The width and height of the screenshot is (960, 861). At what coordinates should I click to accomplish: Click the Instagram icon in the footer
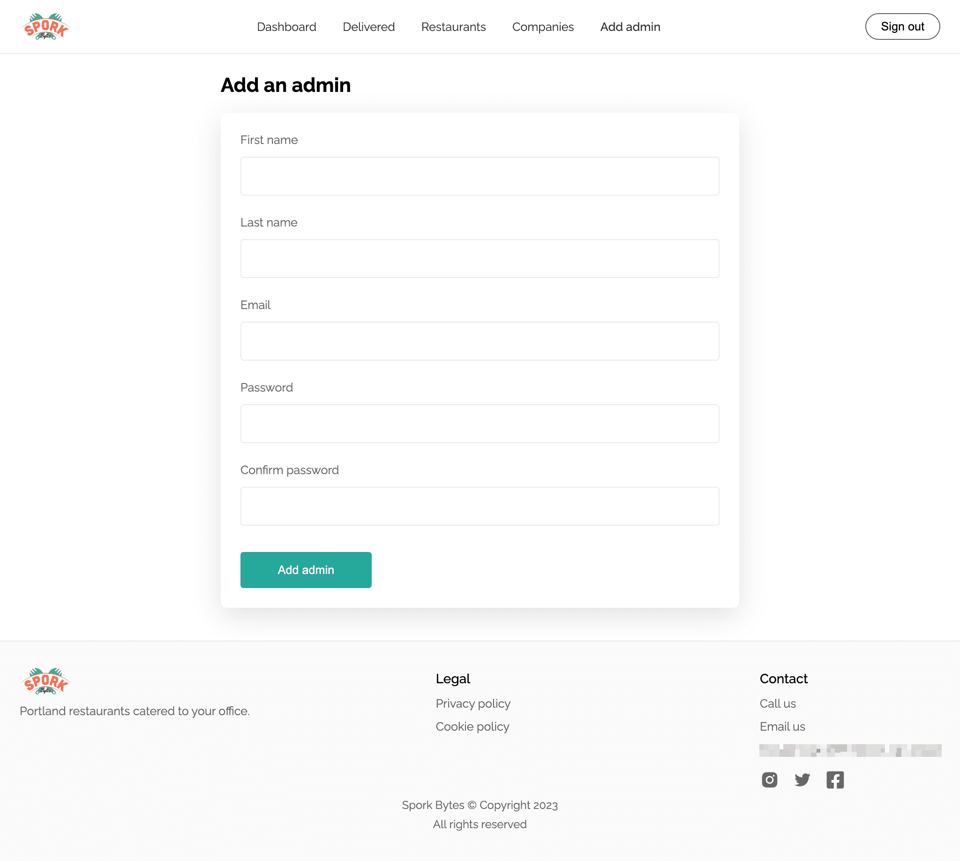[x=770, y=779]
